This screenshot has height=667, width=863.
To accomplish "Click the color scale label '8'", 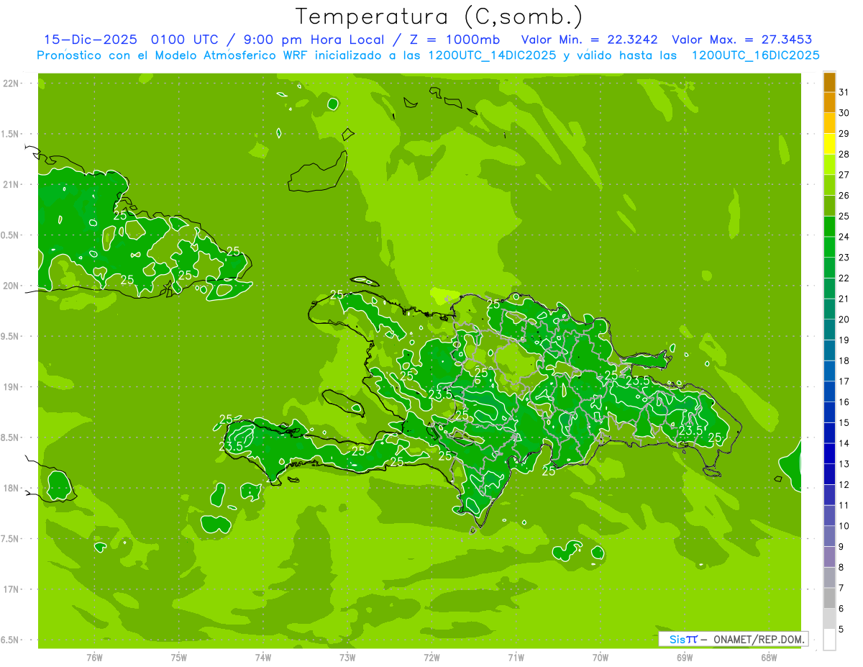I will point(841,568).
